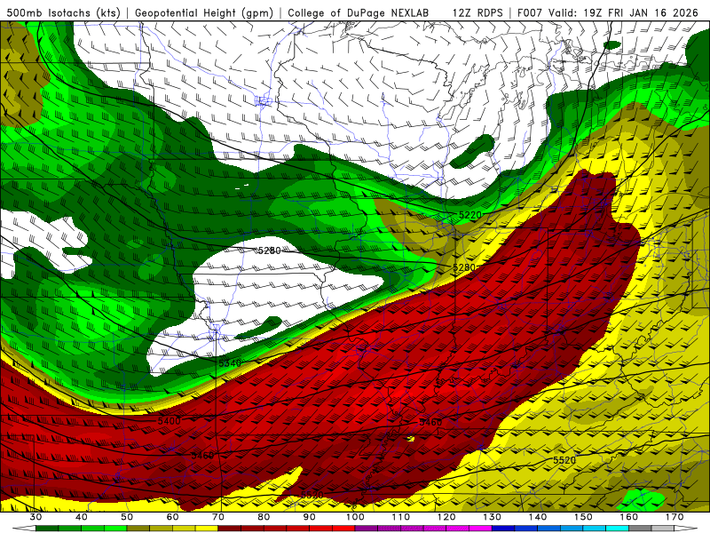Click the 'F007' forecast hour text

coord(529,12)
